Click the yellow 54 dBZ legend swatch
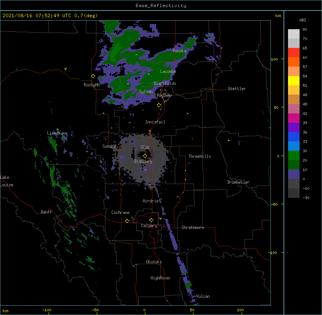 click(294, 80)
